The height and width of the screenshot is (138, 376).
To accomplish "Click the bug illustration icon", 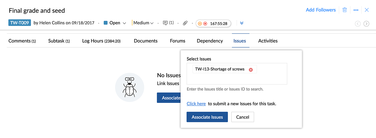I will click(x=130, y=87).
